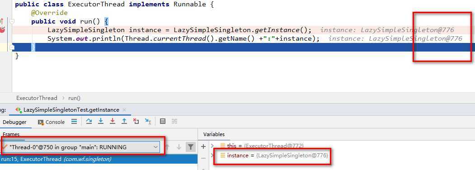
Task: Click the red Force Step Into icon
Action: pos(113,122)
